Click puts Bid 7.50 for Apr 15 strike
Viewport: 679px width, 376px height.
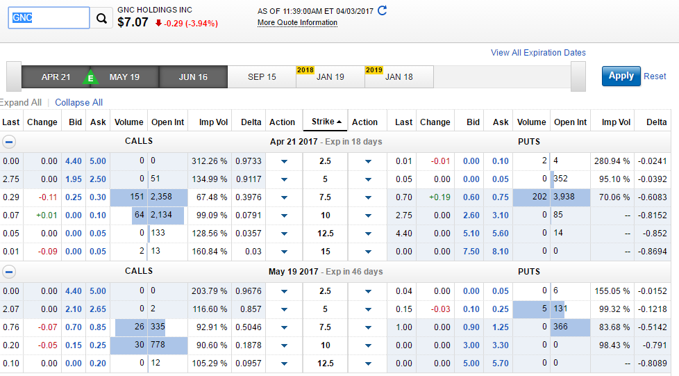click(x=471, y=252)
